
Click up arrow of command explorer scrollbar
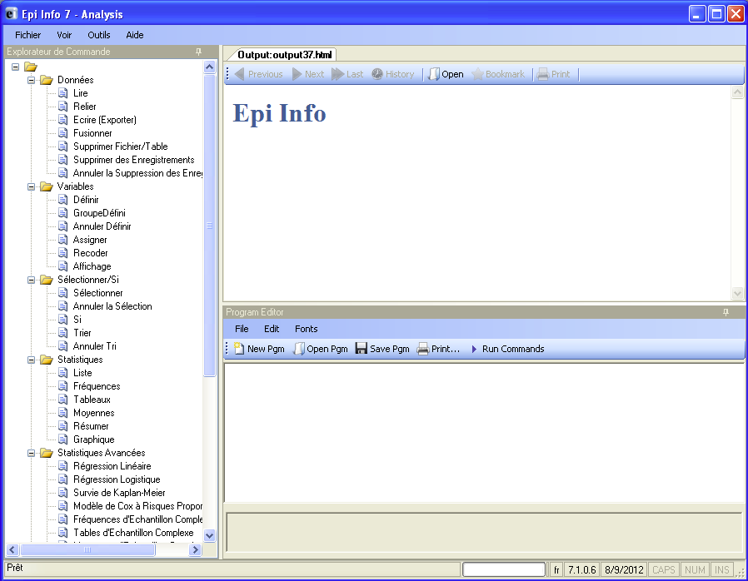(209, 67)
